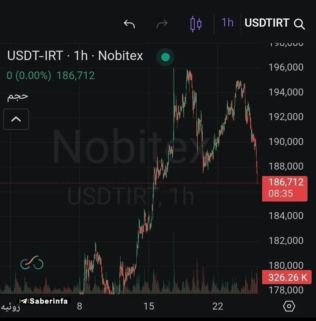
Task: Click the 190,000 price scale level
Action: click(x=286, y=142)
